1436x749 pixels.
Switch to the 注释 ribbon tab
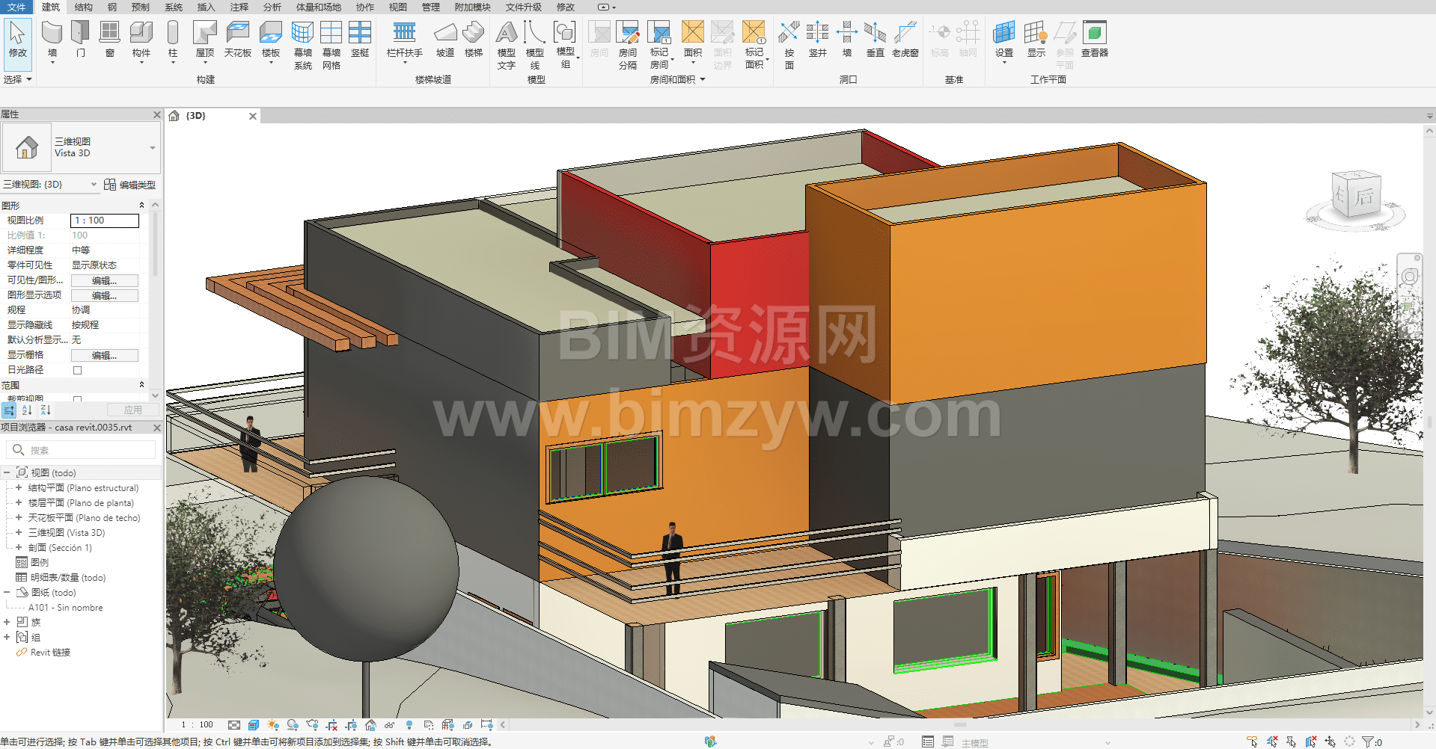tap(239, 7)
